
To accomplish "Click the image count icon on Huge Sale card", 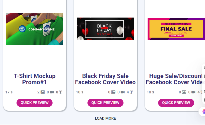I will click(184, 92).
